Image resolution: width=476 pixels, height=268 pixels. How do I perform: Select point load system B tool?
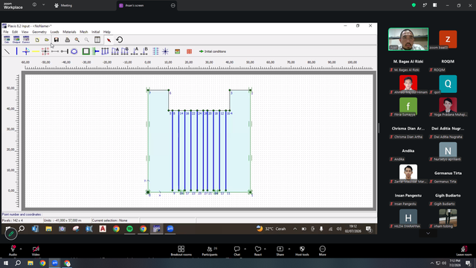point(144,51)
